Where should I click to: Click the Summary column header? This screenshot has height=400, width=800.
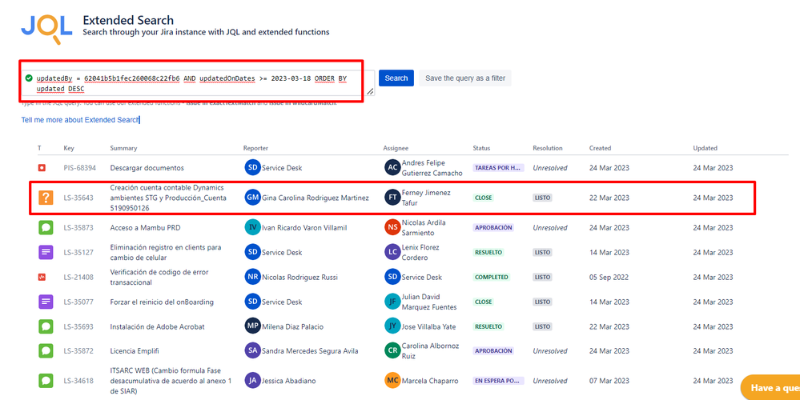click(x=123, y=148)
